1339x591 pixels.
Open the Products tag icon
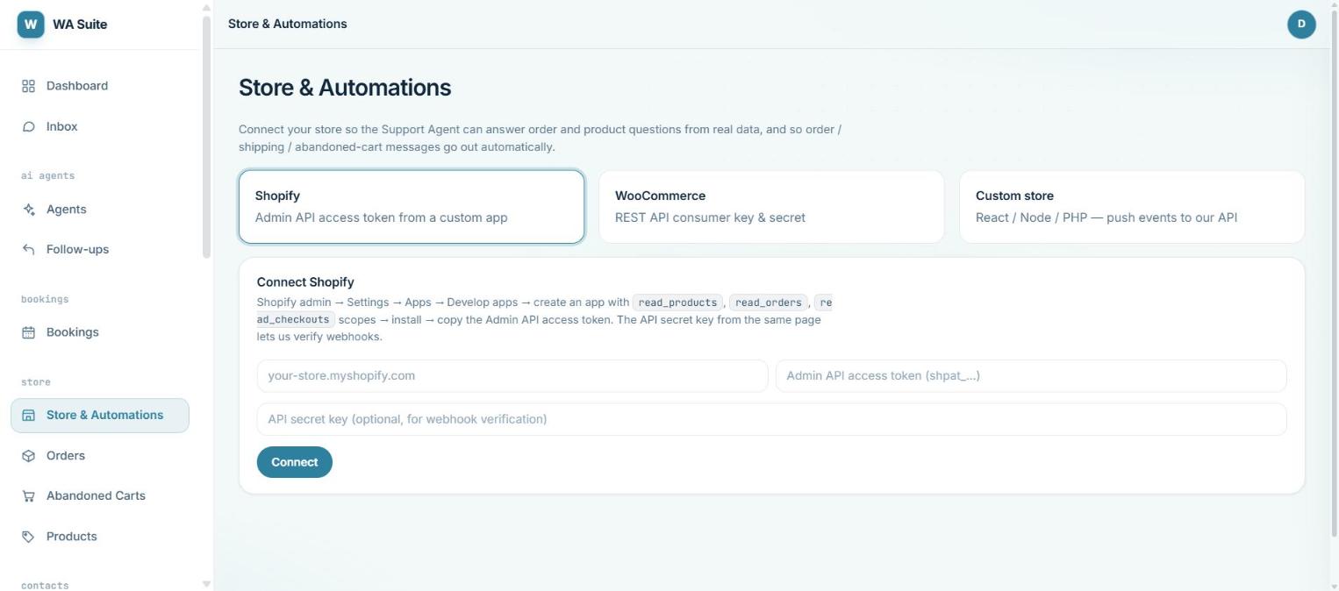(x=28, y=536)
